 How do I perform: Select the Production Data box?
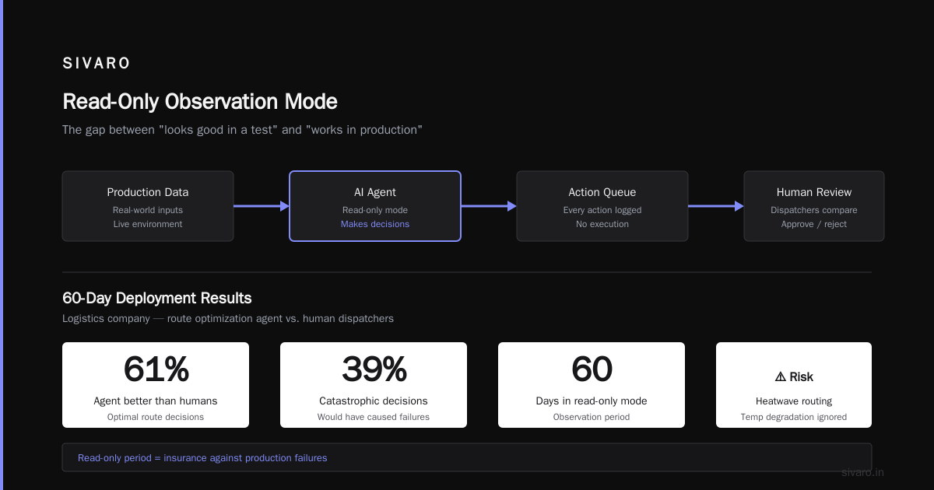pyautogui.click(x=148, y=206)
